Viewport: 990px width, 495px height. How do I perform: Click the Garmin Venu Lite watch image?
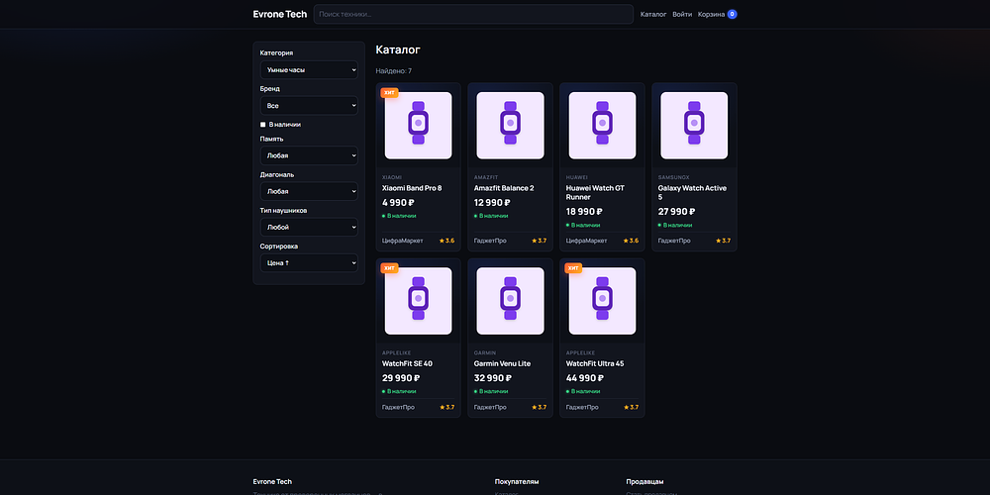tap(510, 301)
